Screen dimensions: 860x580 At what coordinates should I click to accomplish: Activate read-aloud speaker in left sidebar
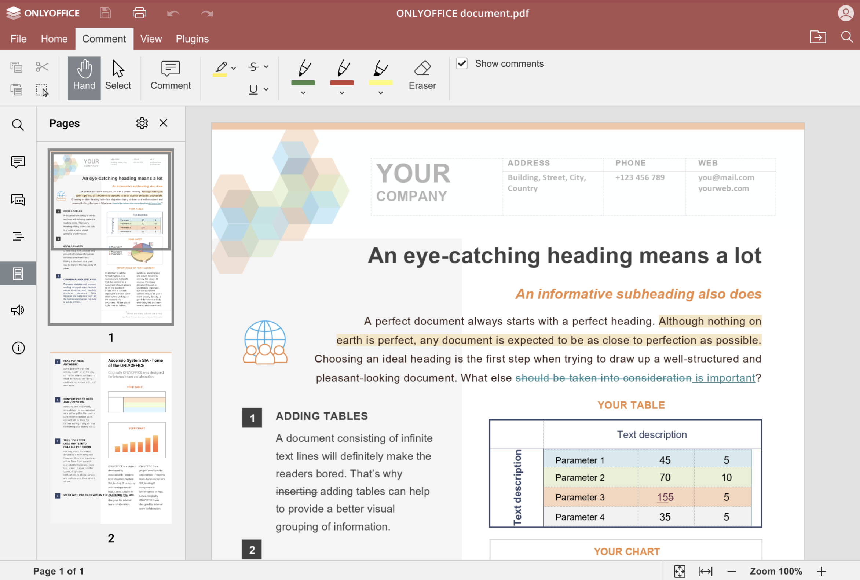coord(18,310)
